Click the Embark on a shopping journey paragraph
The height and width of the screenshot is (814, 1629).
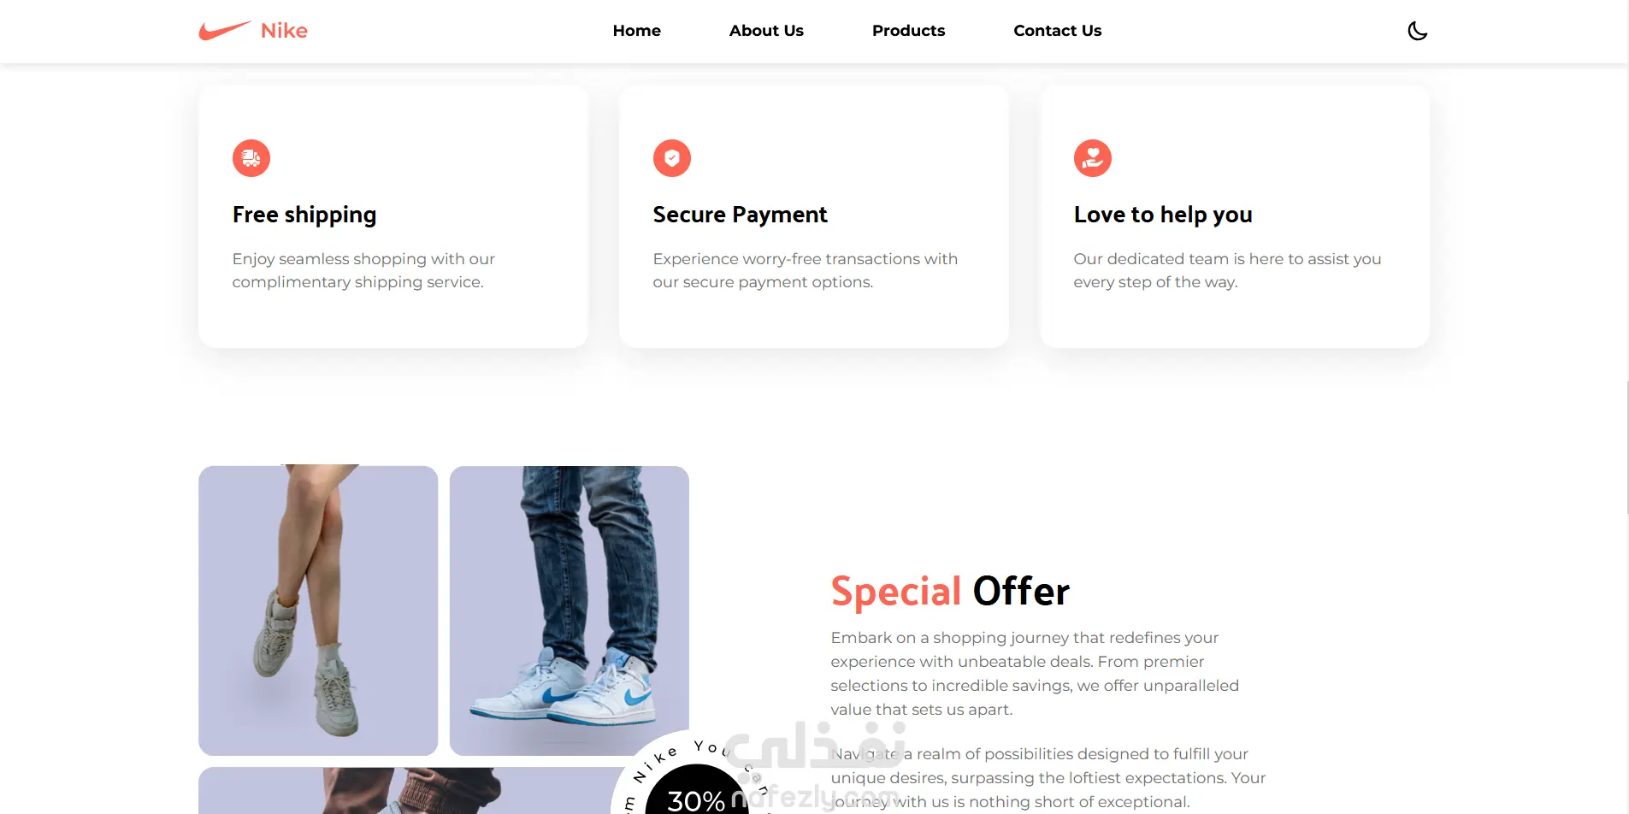tap(1035, 674)
